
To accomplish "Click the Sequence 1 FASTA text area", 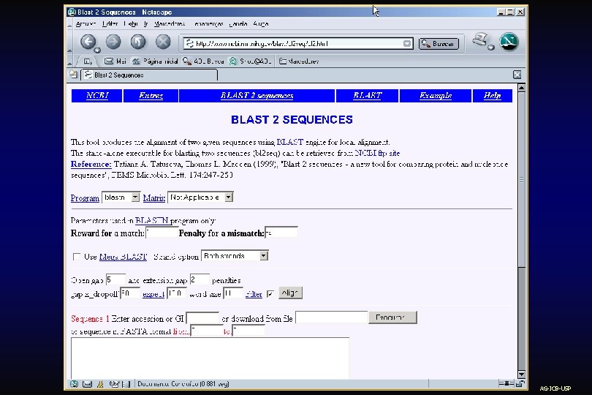I will (210, 358).
